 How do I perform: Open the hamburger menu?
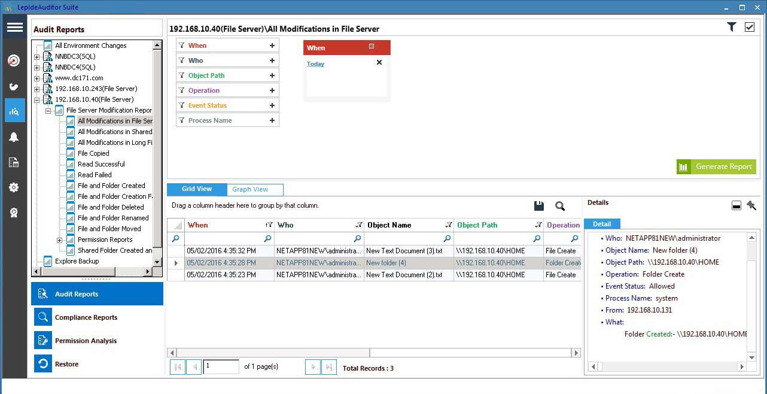pos(14,28)
